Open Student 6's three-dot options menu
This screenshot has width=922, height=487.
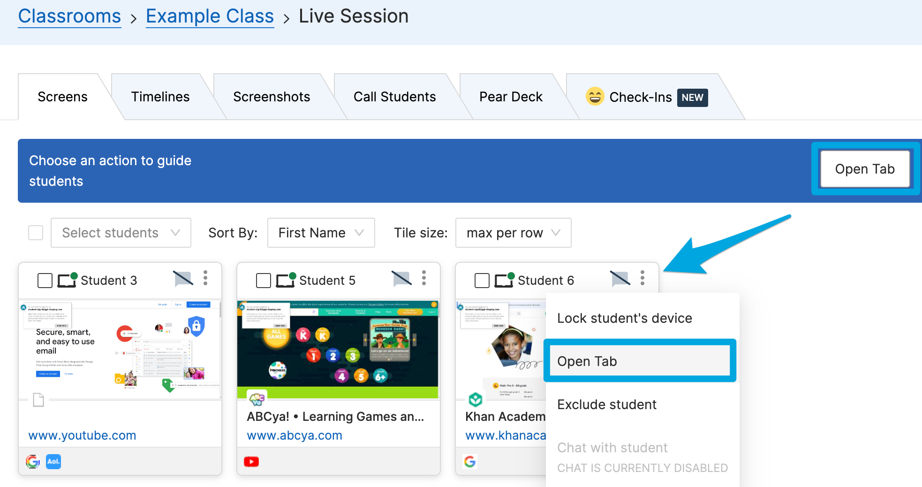point(642,278)
